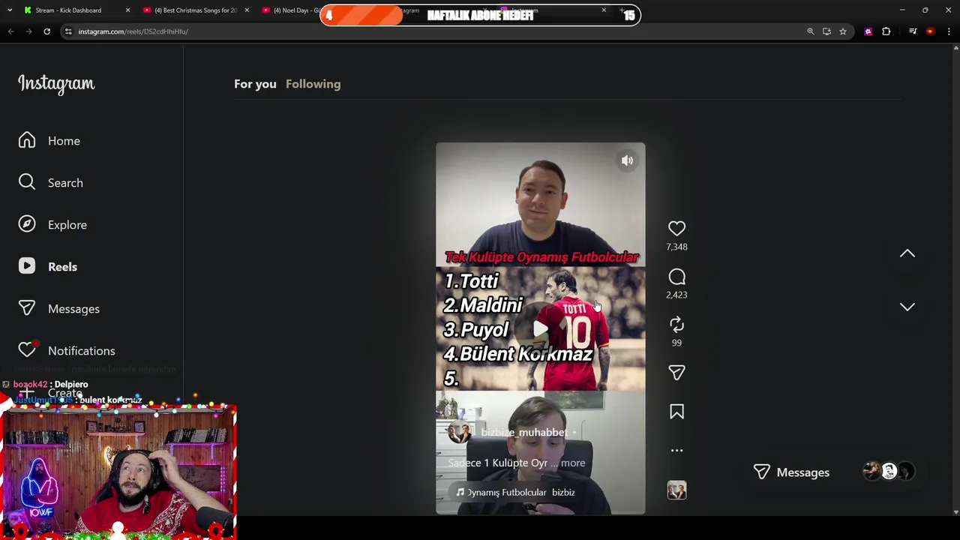Open browser three-dot menu
This screenshot has height=540, width=960.
pos(949,31)
